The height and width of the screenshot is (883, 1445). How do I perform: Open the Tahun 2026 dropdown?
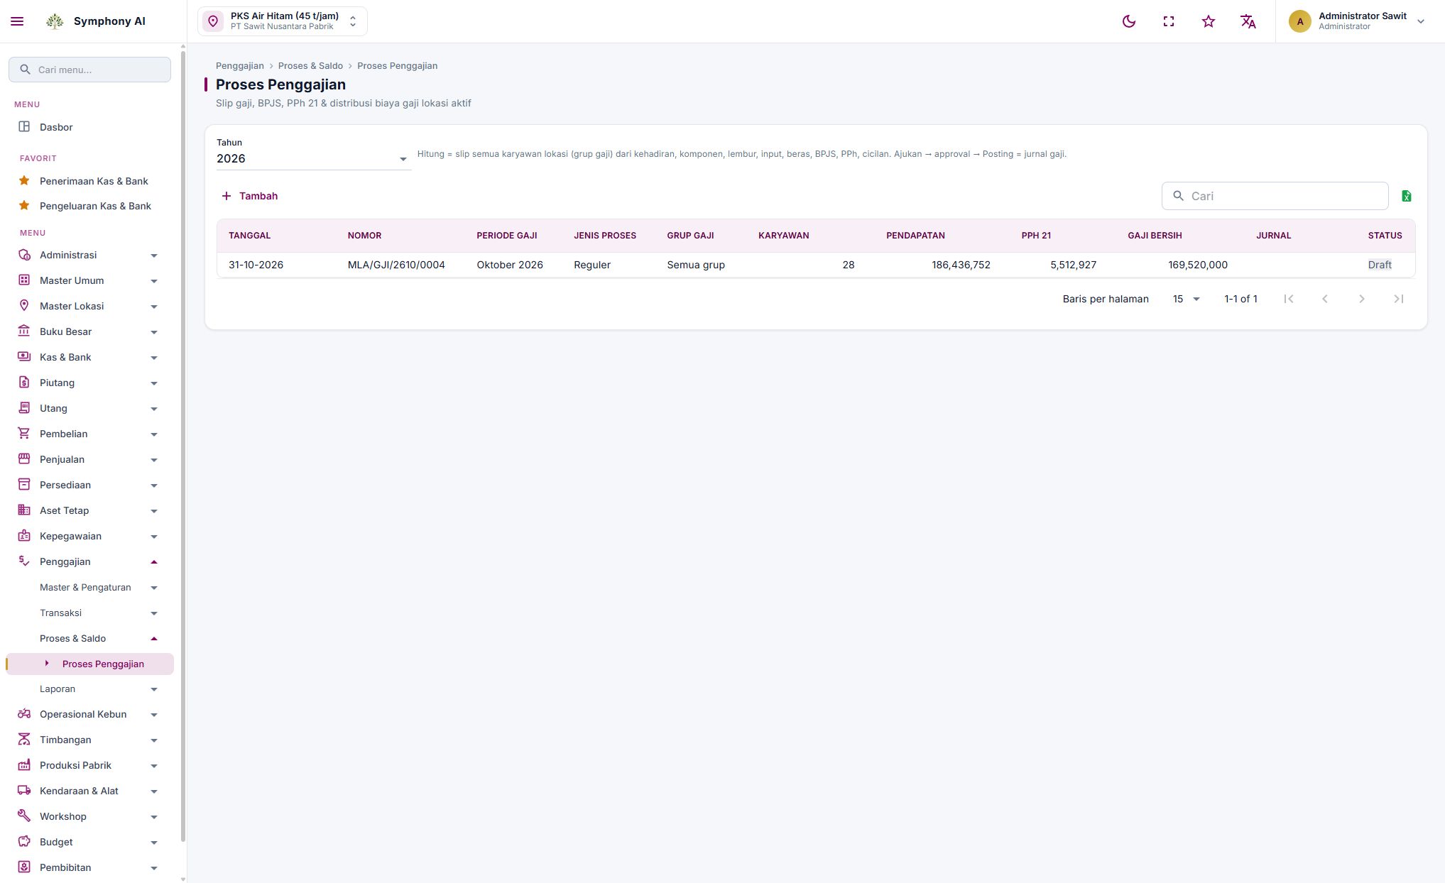tap(313, 158)
